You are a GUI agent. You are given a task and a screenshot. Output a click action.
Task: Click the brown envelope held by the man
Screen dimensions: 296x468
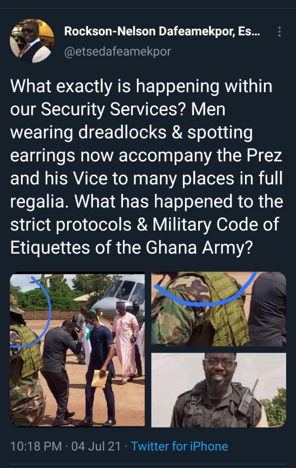click(x=100, y=379)
